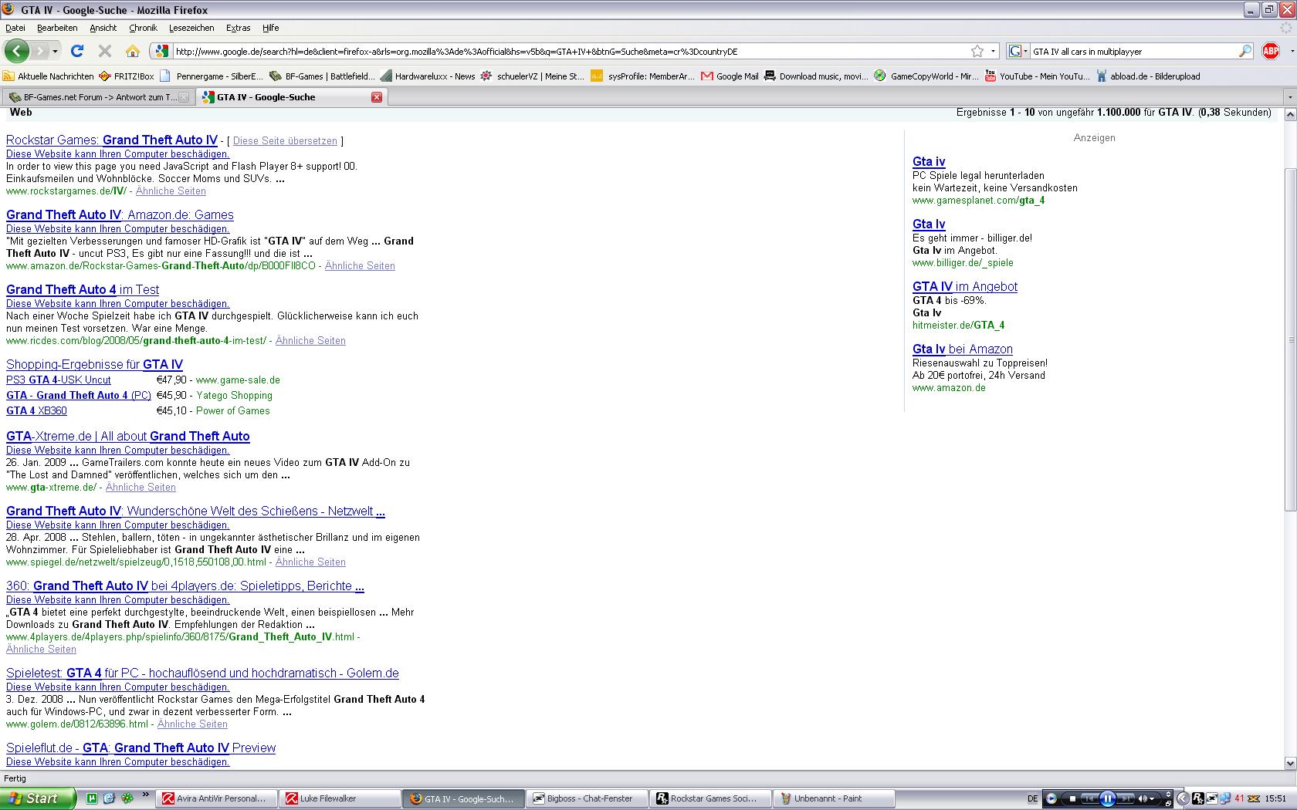The height and width of the screenshot is (810, 1297).
Task: Skip to the next track in the taskbar player
Action: pos(1126,798)
